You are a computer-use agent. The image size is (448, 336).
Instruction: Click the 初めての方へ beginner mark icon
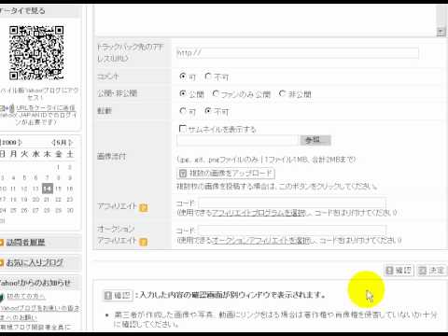pyautogui.click(x=3, y=297)
